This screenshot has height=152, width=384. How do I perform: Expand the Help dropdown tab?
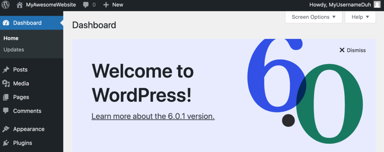click(360, 17)
